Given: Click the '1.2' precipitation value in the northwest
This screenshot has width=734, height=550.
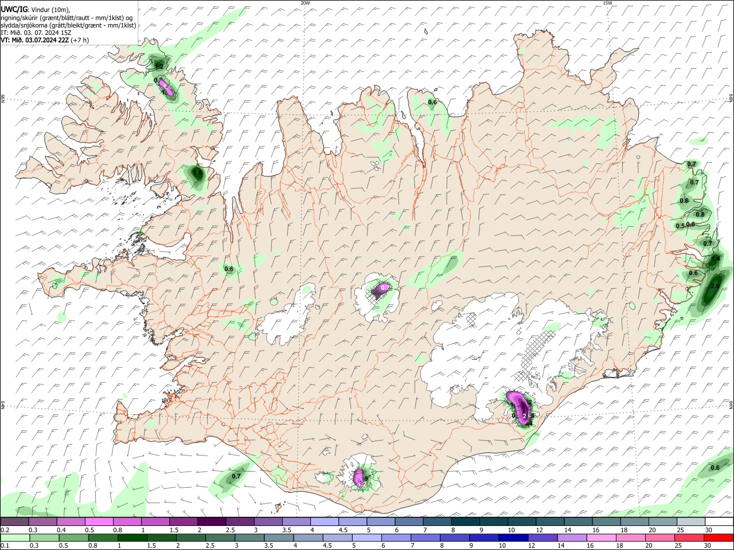Looking at the screenshot, I should coord(159,66).
